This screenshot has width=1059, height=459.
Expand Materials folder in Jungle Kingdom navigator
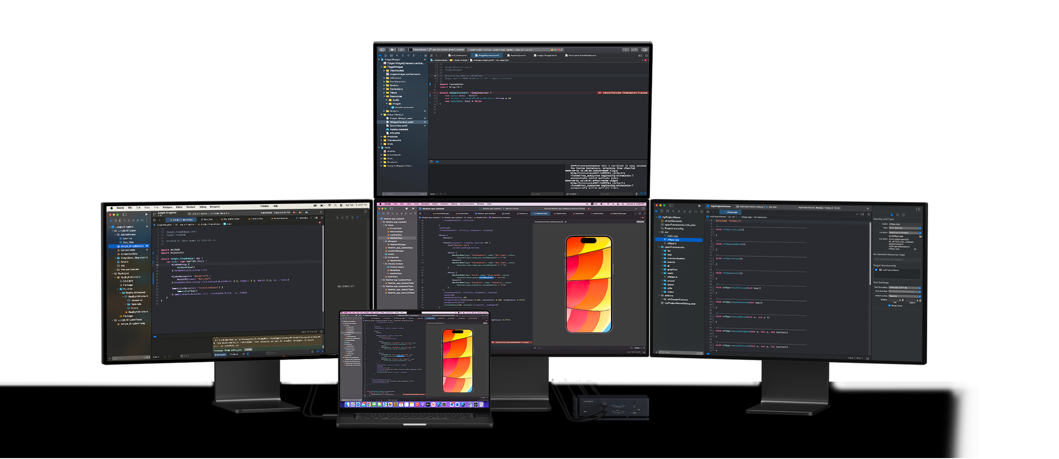[x=127, y=304]
